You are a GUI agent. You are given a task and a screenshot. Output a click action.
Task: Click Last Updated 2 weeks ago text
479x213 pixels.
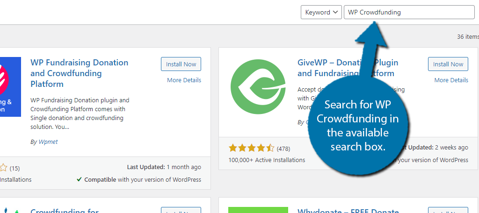pyautogui.click(x=433, y=148)
